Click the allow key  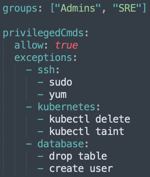pyautogui.click(x=29, y=45)
